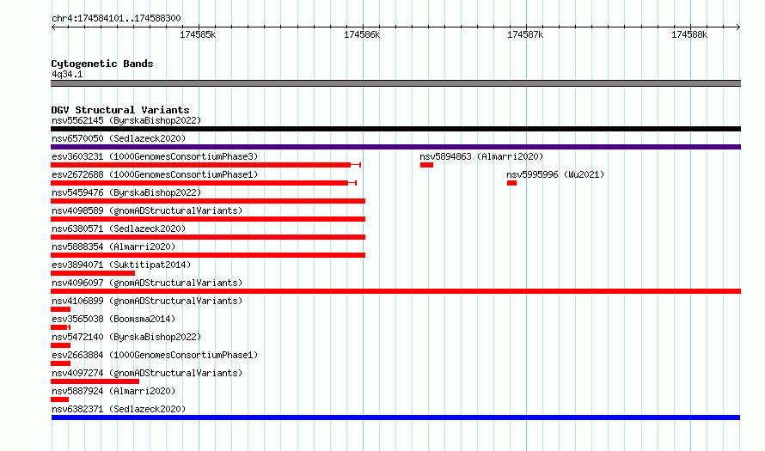Click the 4q34.1 band label
Image resolution: width=765 pixels, height=451 pixels.
(x=67, y=74)
